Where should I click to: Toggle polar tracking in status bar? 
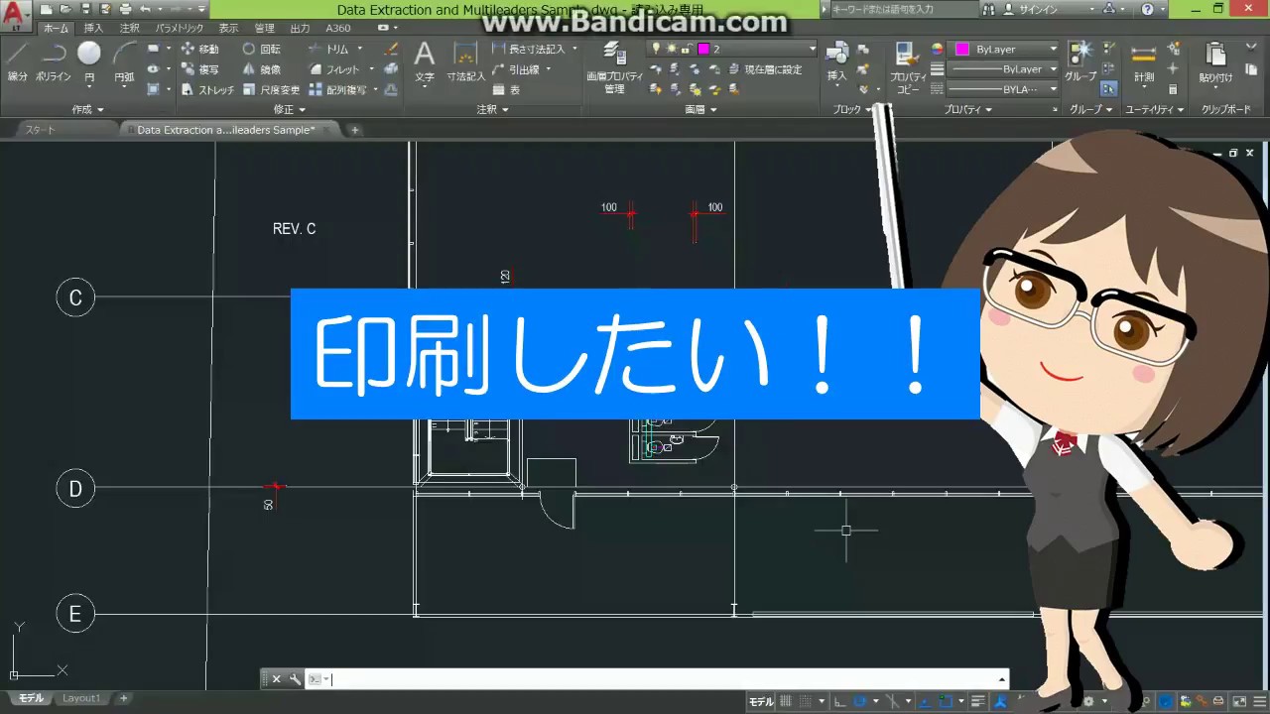click(x=860, y=701)
